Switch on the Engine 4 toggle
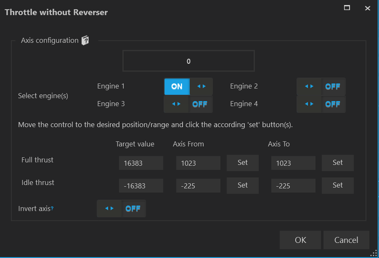Screen dimensions: 379x258 [321, 104]
